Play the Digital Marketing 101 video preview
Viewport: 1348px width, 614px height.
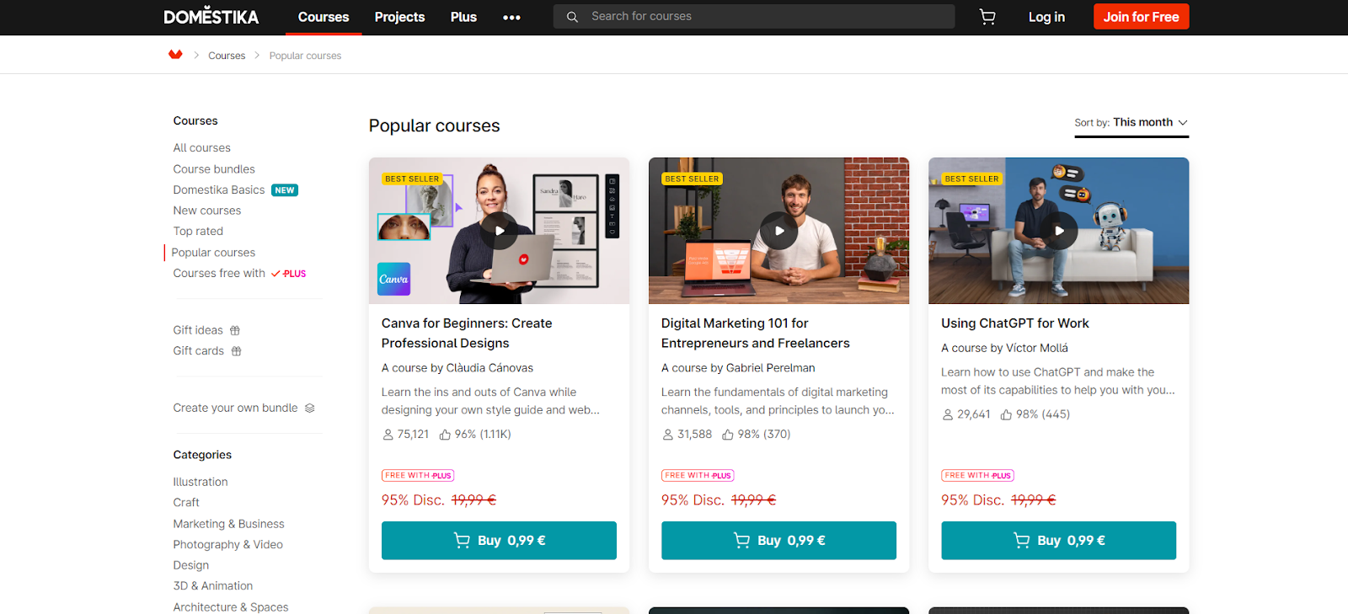(x=779, y=231)
